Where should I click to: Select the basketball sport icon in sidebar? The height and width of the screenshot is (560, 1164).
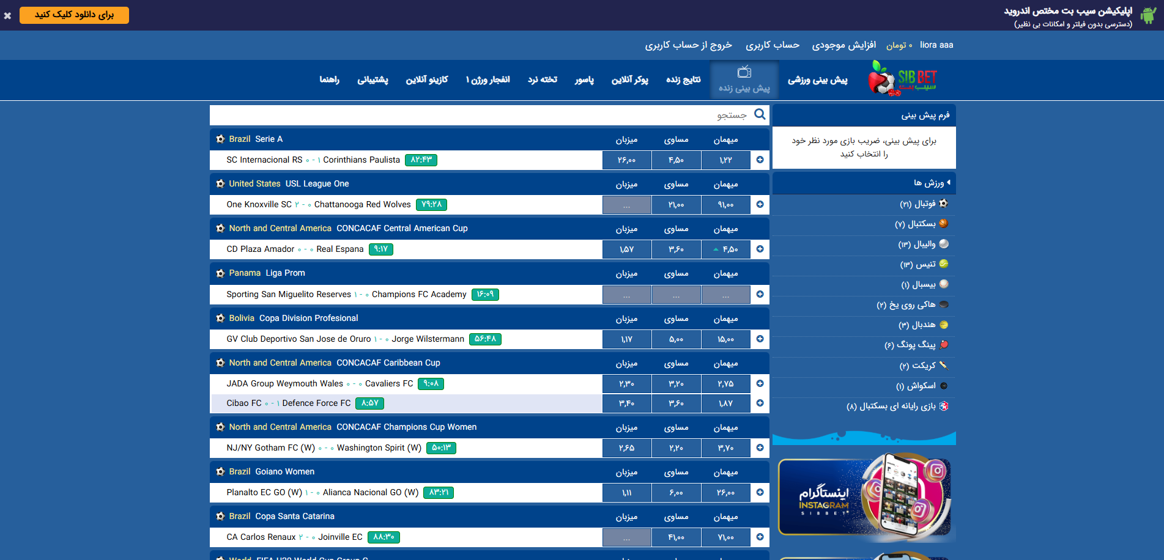pyautogui.click(x=943, y=224)
